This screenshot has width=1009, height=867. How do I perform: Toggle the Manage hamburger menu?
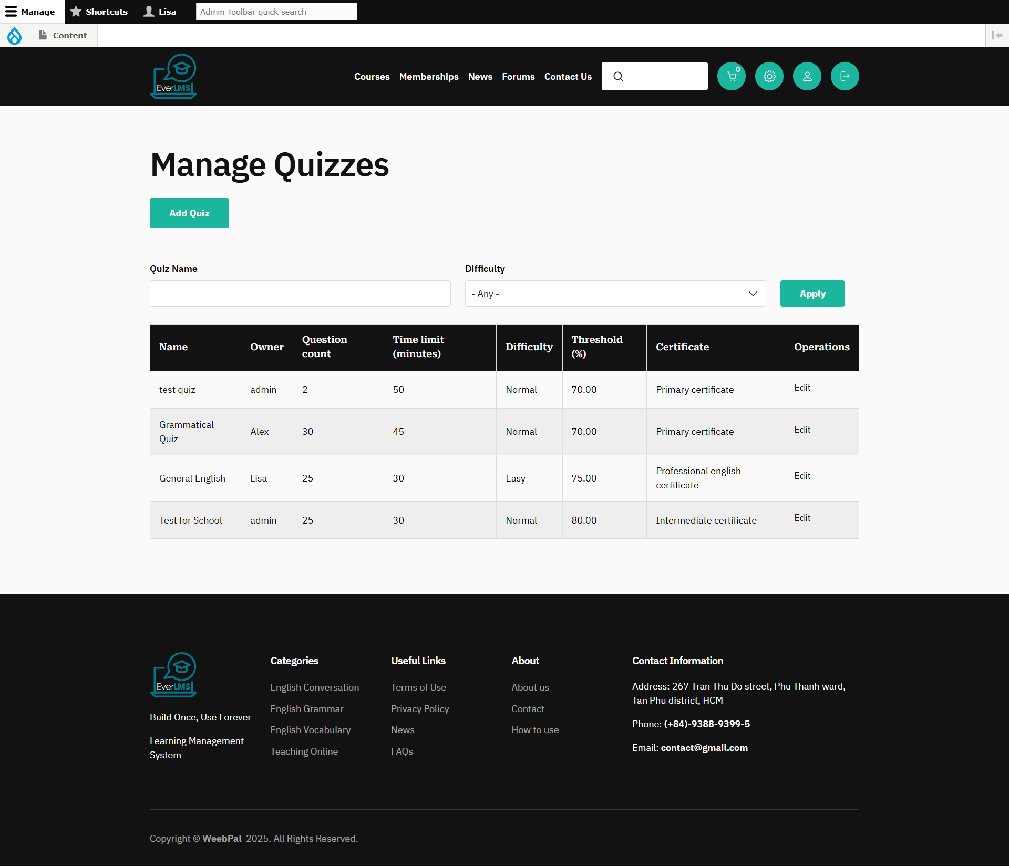(x=30, y=12)
